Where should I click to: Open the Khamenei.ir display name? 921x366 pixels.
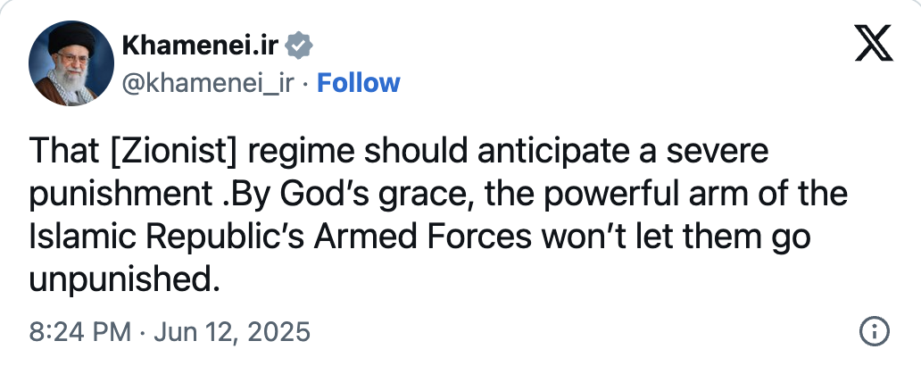203,44
